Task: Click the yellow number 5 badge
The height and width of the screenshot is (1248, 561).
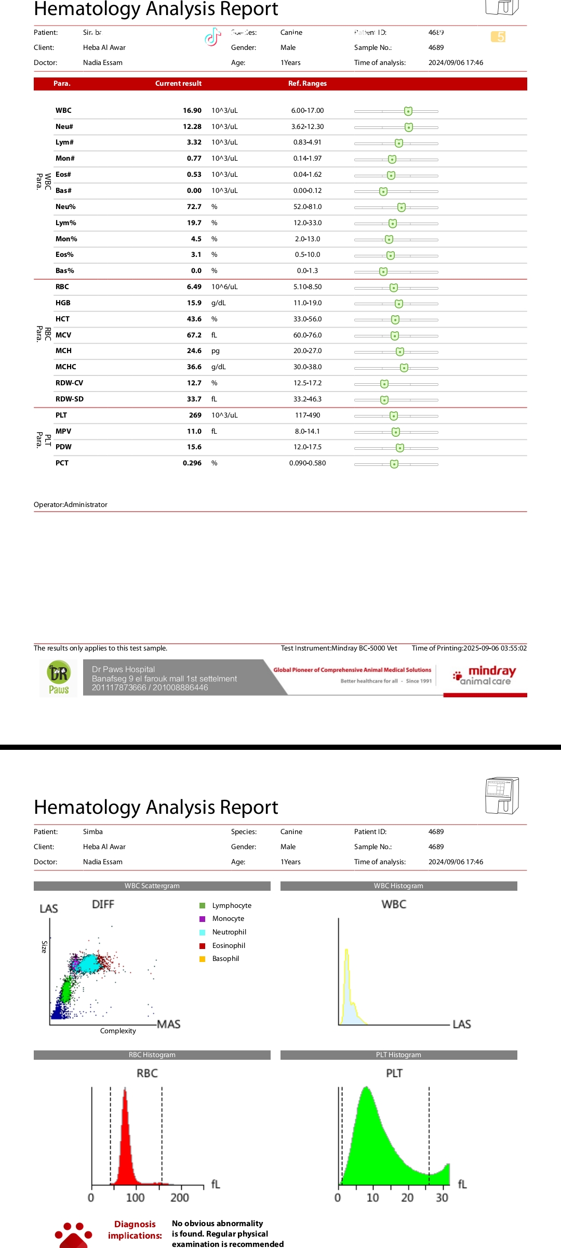Action: click(498, 37)
